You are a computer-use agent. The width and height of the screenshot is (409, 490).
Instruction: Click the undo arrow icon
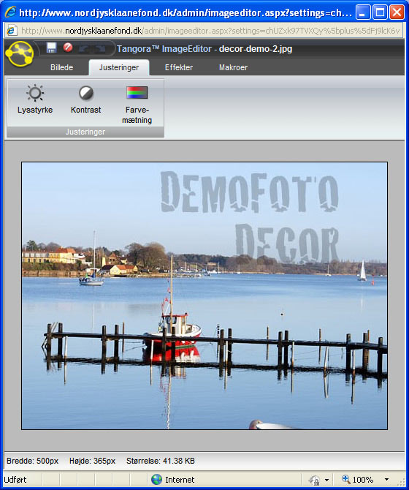click(84, 48)
